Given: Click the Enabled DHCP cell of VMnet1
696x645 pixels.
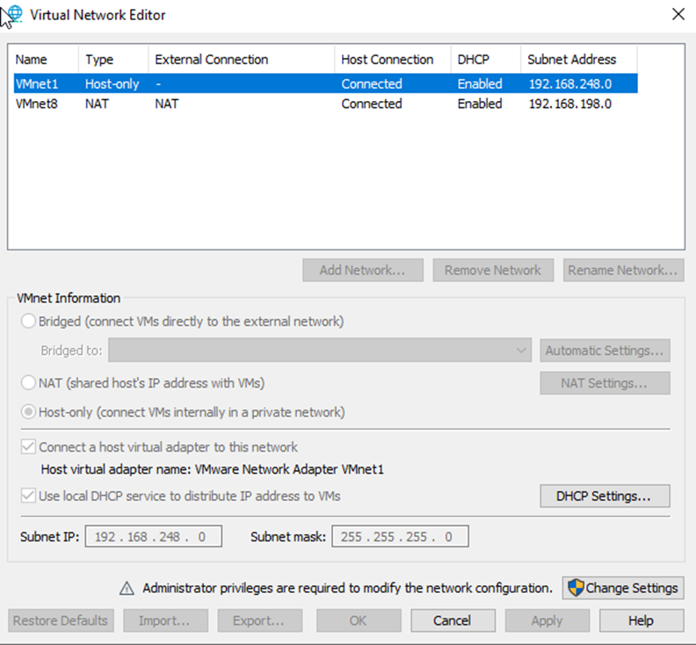Looking at the screenshot, I should pos(480,83).
